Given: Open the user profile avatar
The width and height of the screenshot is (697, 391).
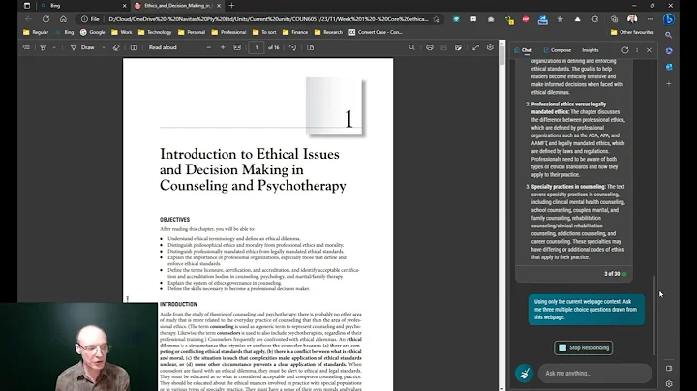Looking at the screenshot, I should pos(632,19).
